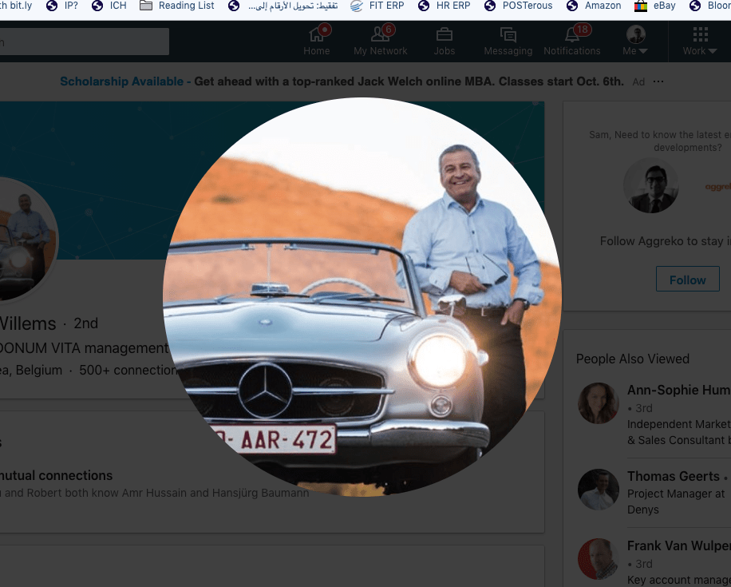Click the ad options three-dots icon
The height and width of the screenshot is (587, 731).
[658, 81]
